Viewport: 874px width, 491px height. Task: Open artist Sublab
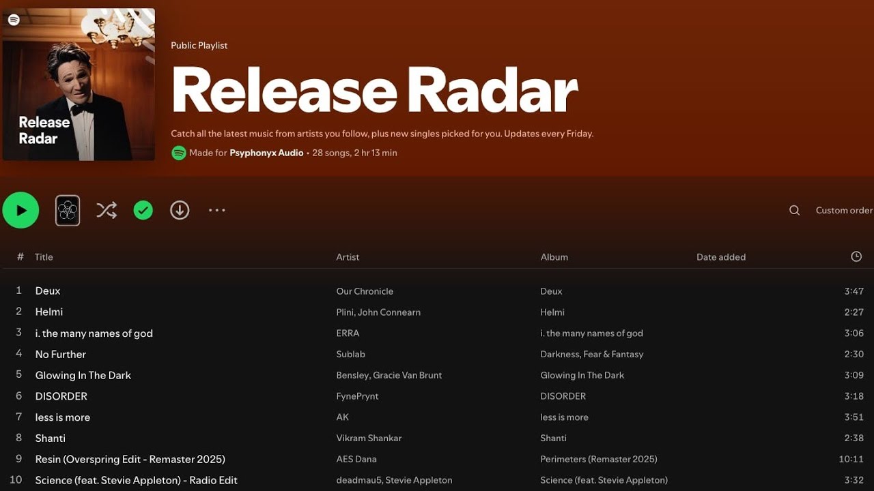(x=351, y=355)
